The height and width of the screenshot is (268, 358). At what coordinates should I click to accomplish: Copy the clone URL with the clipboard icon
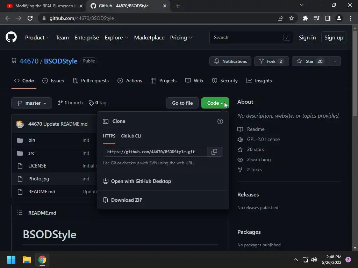214,152
